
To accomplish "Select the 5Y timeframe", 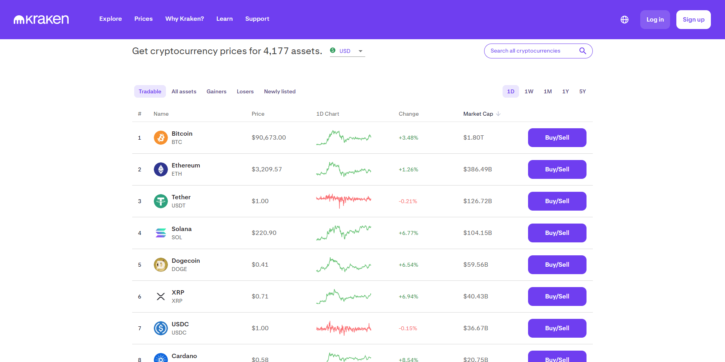I will [583, 91].
